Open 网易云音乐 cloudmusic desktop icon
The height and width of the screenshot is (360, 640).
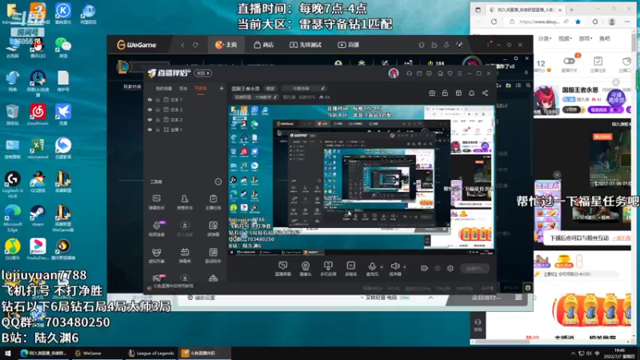38,114
